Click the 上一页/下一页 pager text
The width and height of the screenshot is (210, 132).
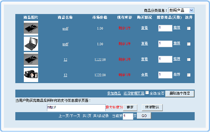click(x=69, y=116)
